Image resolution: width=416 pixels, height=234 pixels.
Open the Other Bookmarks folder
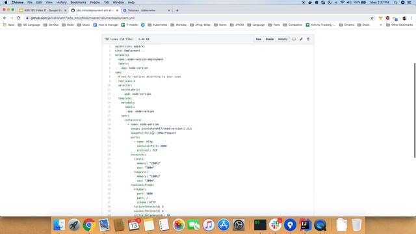pyautogui.click(x=399, y=25)
